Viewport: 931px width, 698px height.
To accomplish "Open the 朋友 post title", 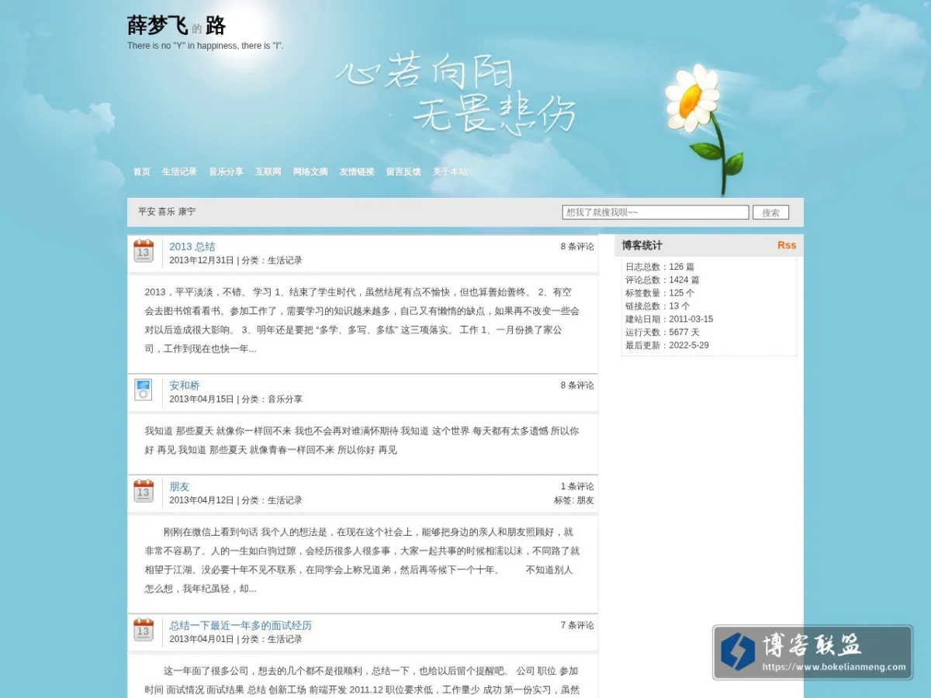I will [179, 487].
